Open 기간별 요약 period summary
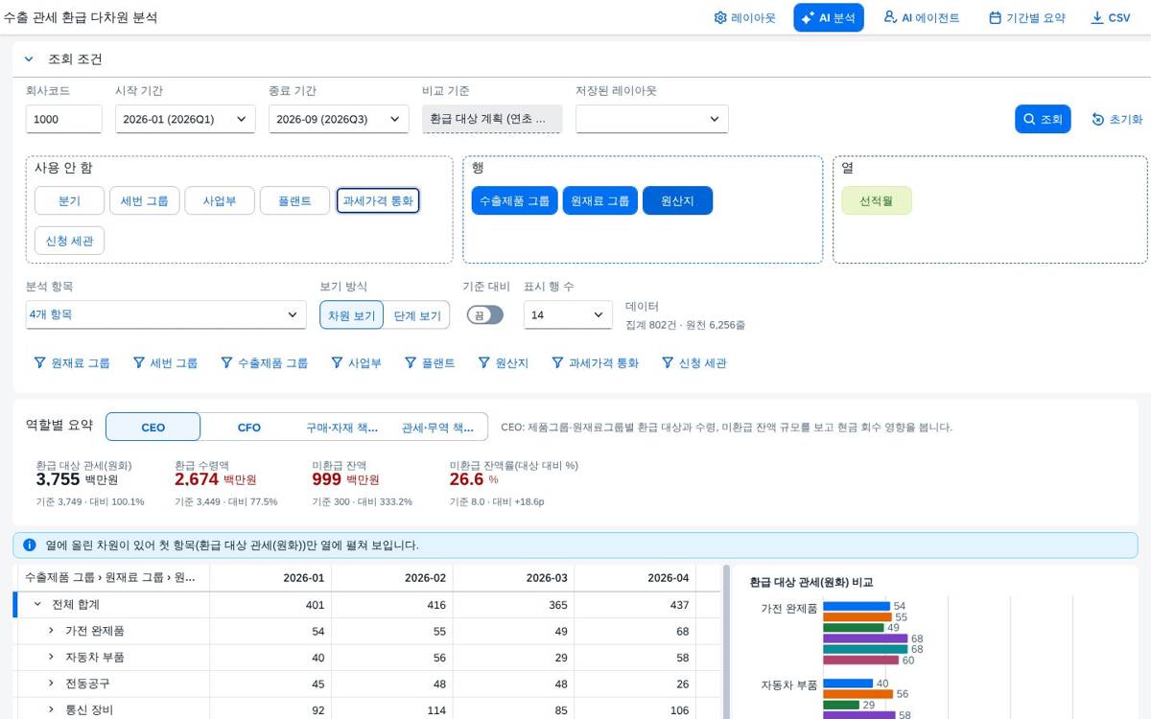The height and width of the screenshot is (719, 1151). coord(1026,17)
